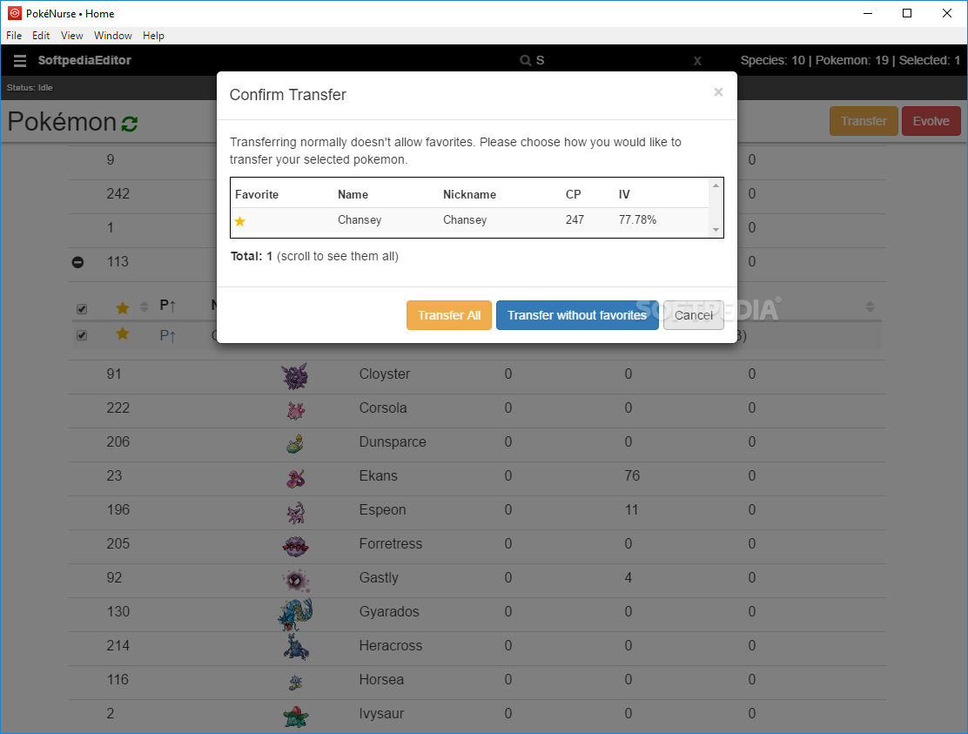Open the View menu
This screenshot has width=968, height=734.
[x=71, y=36]
